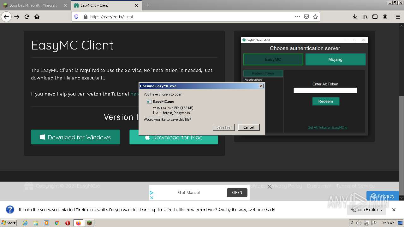404x227 pixels.
Task: Open the Firefox home page icon
Action: [37, 17]
